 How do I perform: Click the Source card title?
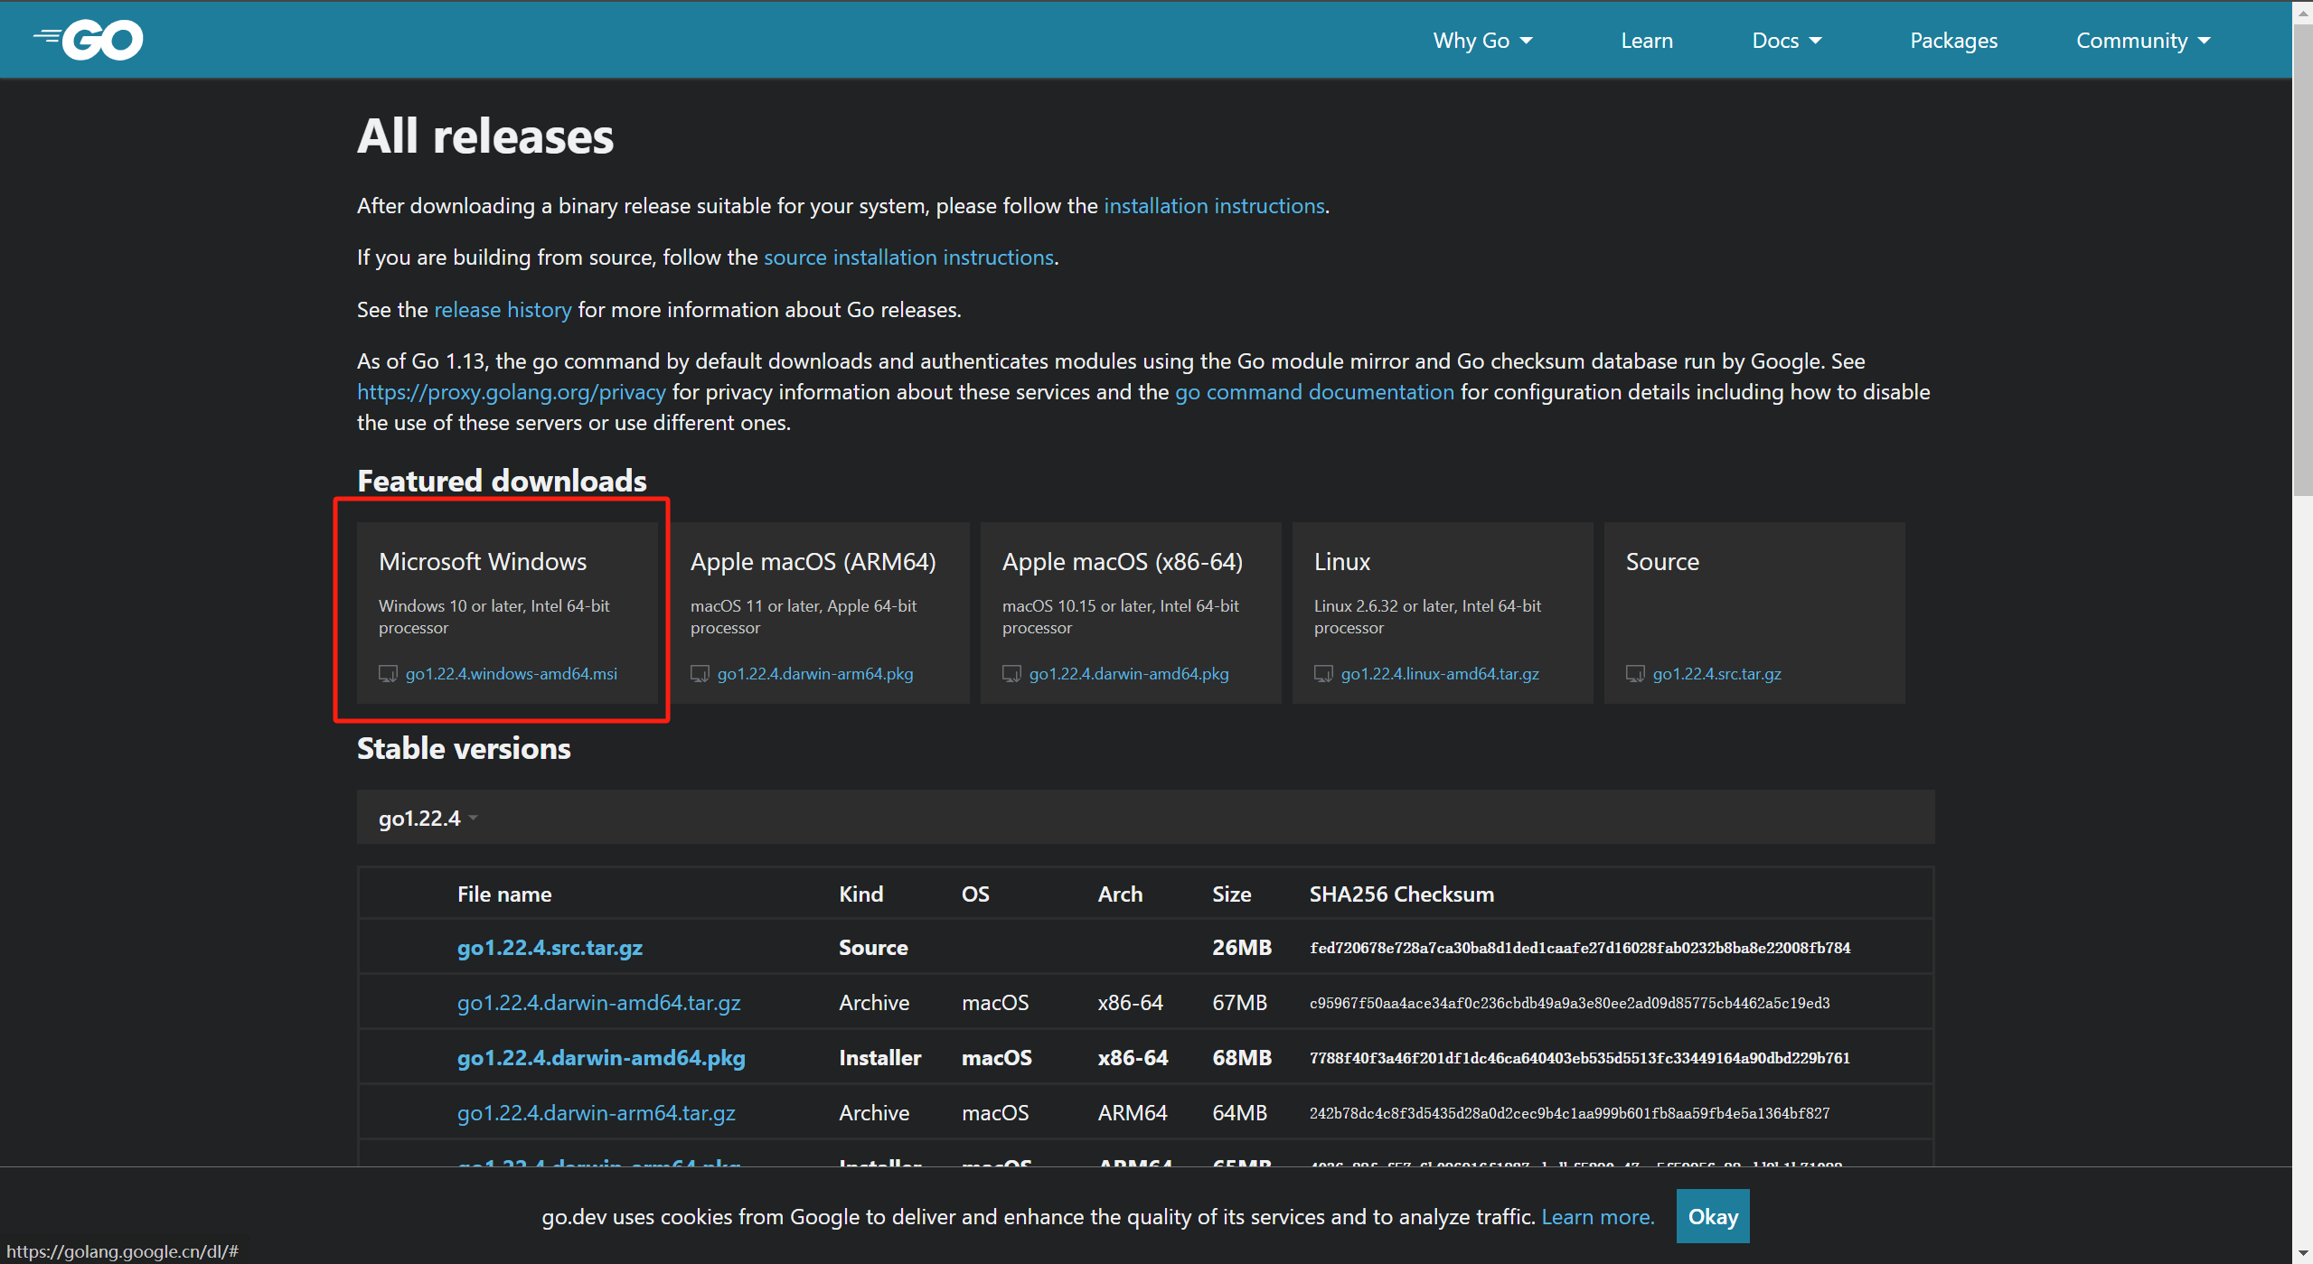click(1662, 562)
